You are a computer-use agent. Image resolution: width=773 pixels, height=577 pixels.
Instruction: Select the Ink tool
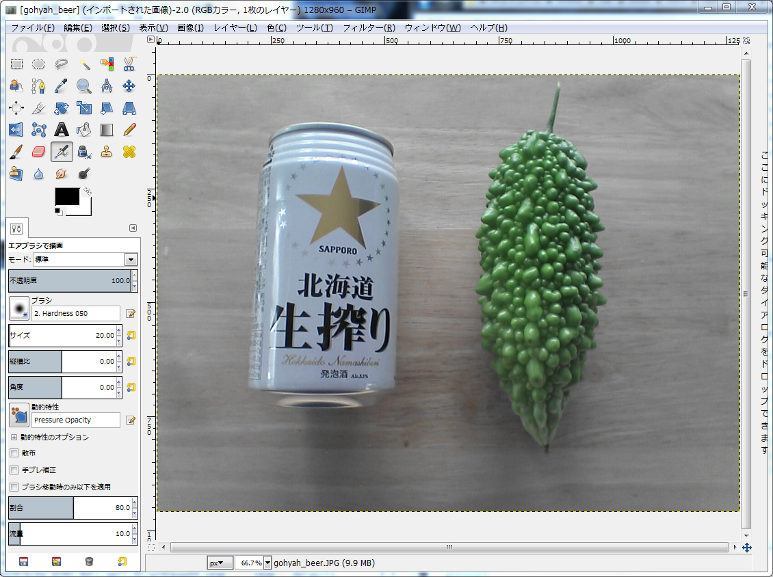84,152
